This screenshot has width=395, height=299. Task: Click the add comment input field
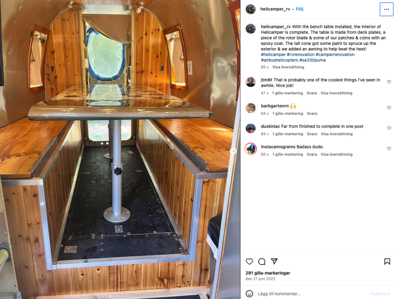coord(312,294)
